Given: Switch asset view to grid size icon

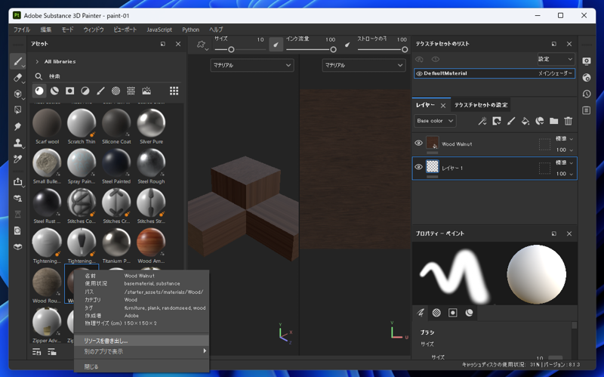Looking at the screenshot, I should [174, 91].
